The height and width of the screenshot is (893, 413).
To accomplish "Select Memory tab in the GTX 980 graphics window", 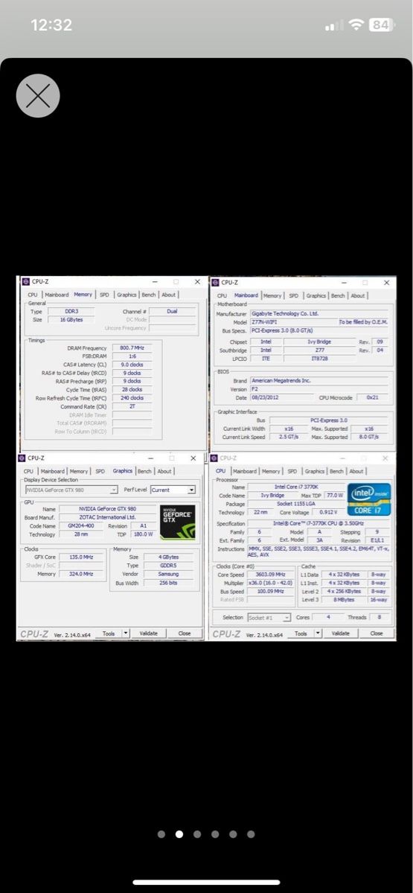I will pos(79,471).
